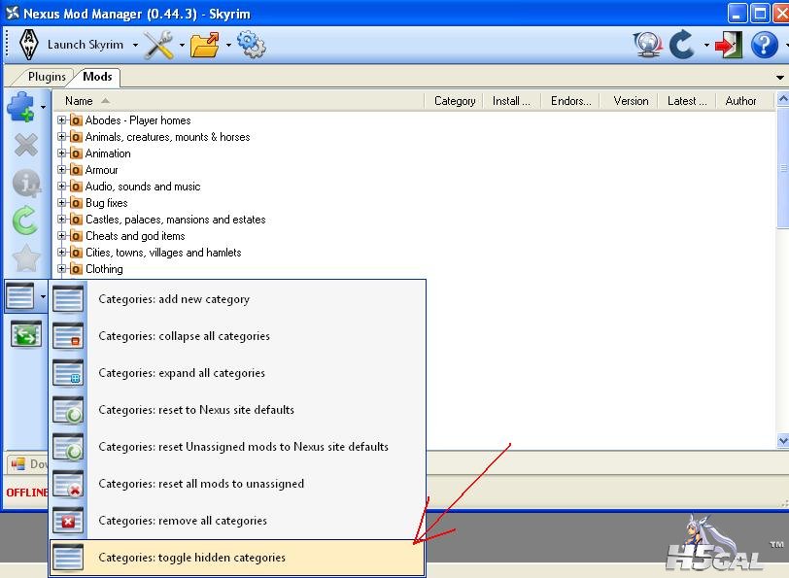
Task: Open the dropdown arrow beside the tools icon
Action: click(x=182, y=46)
